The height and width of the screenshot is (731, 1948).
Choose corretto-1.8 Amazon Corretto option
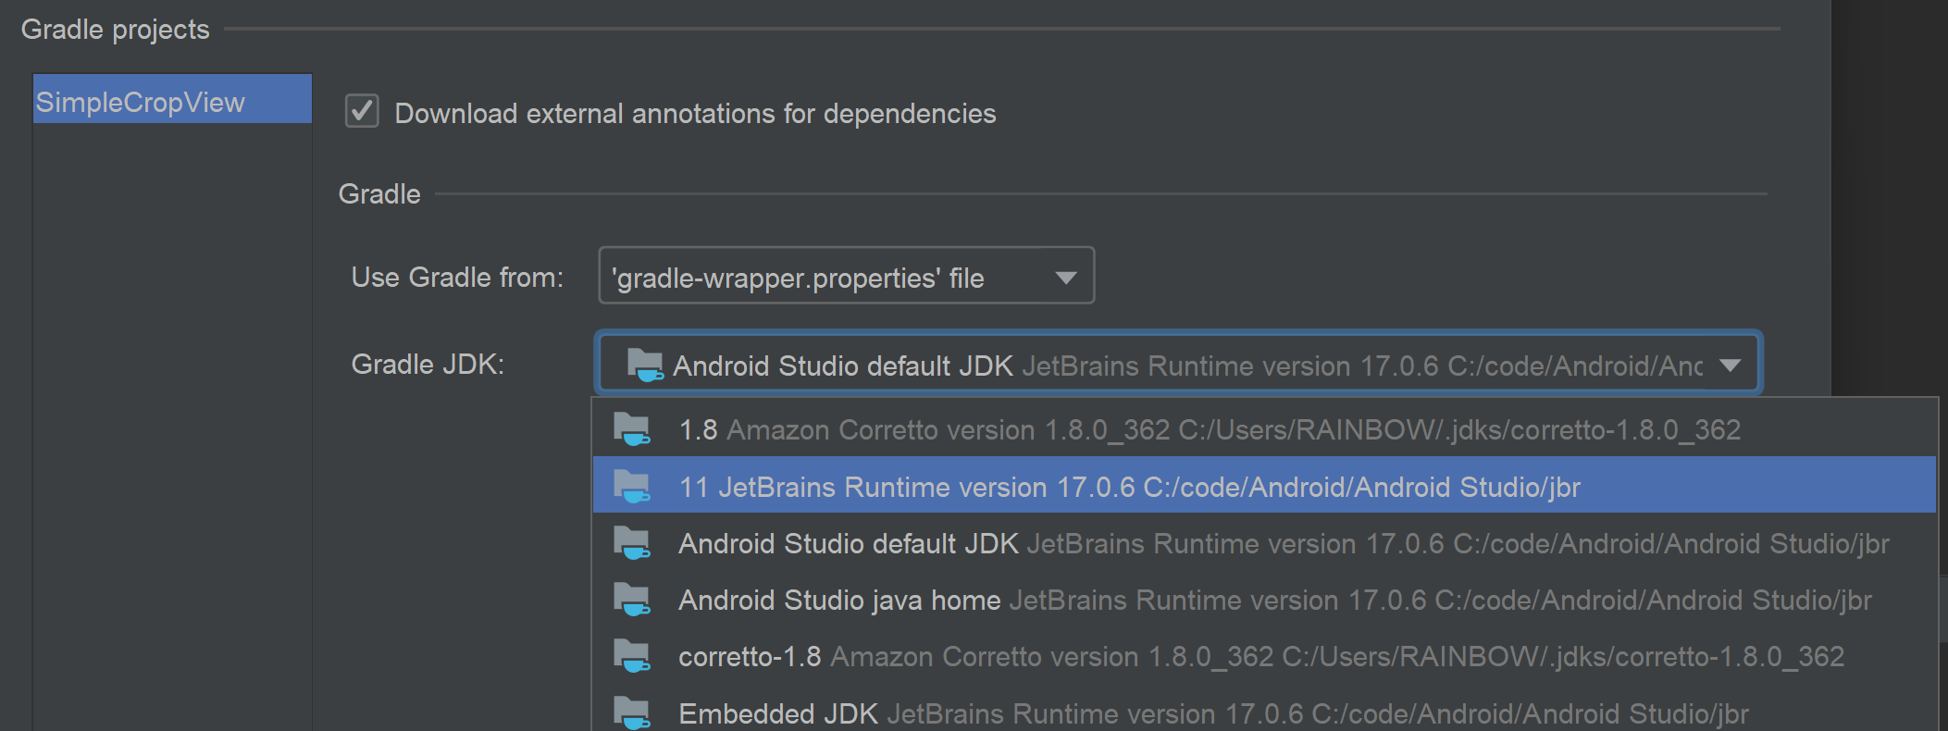tap(1264, 656)
